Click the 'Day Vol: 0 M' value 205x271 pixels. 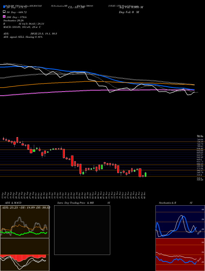pos(129,12)
